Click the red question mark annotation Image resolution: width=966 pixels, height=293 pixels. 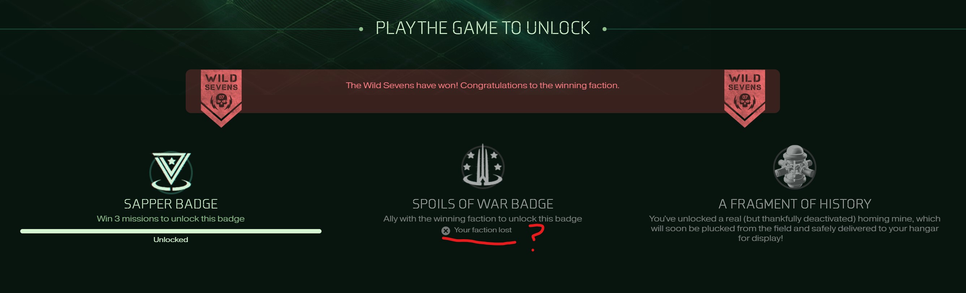click(x=536, y=237)
